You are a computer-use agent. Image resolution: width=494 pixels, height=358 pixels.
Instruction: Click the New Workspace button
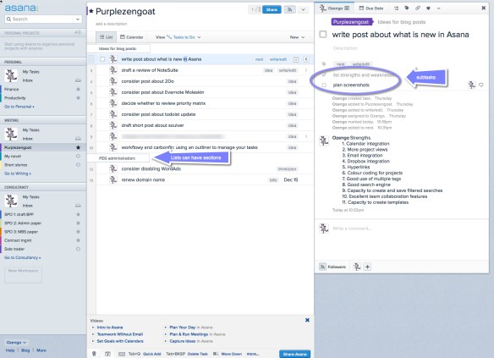coord(23,274)
